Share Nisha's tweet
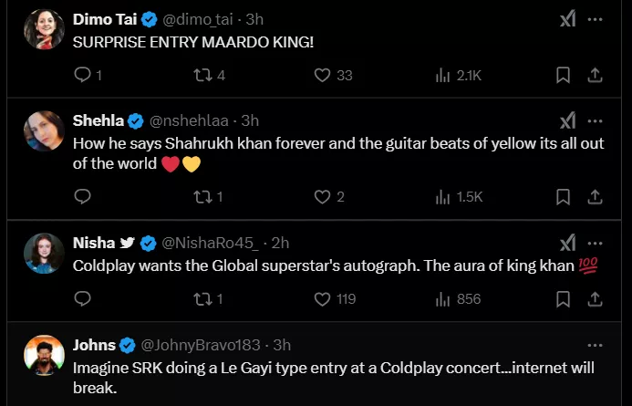 594,298
